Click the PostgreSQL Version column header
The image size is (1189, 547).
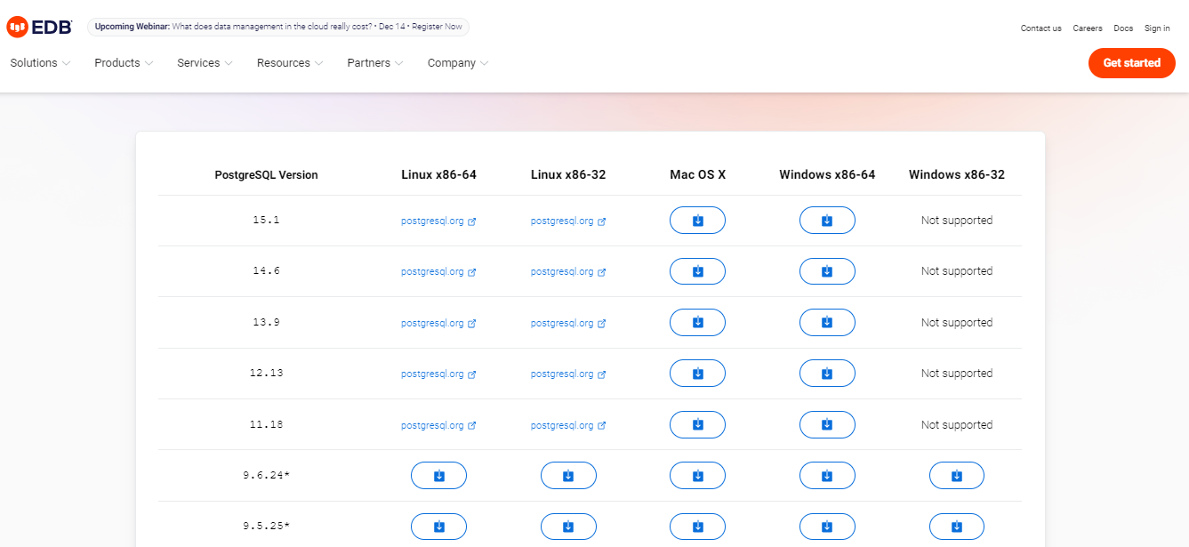(266, 175)
